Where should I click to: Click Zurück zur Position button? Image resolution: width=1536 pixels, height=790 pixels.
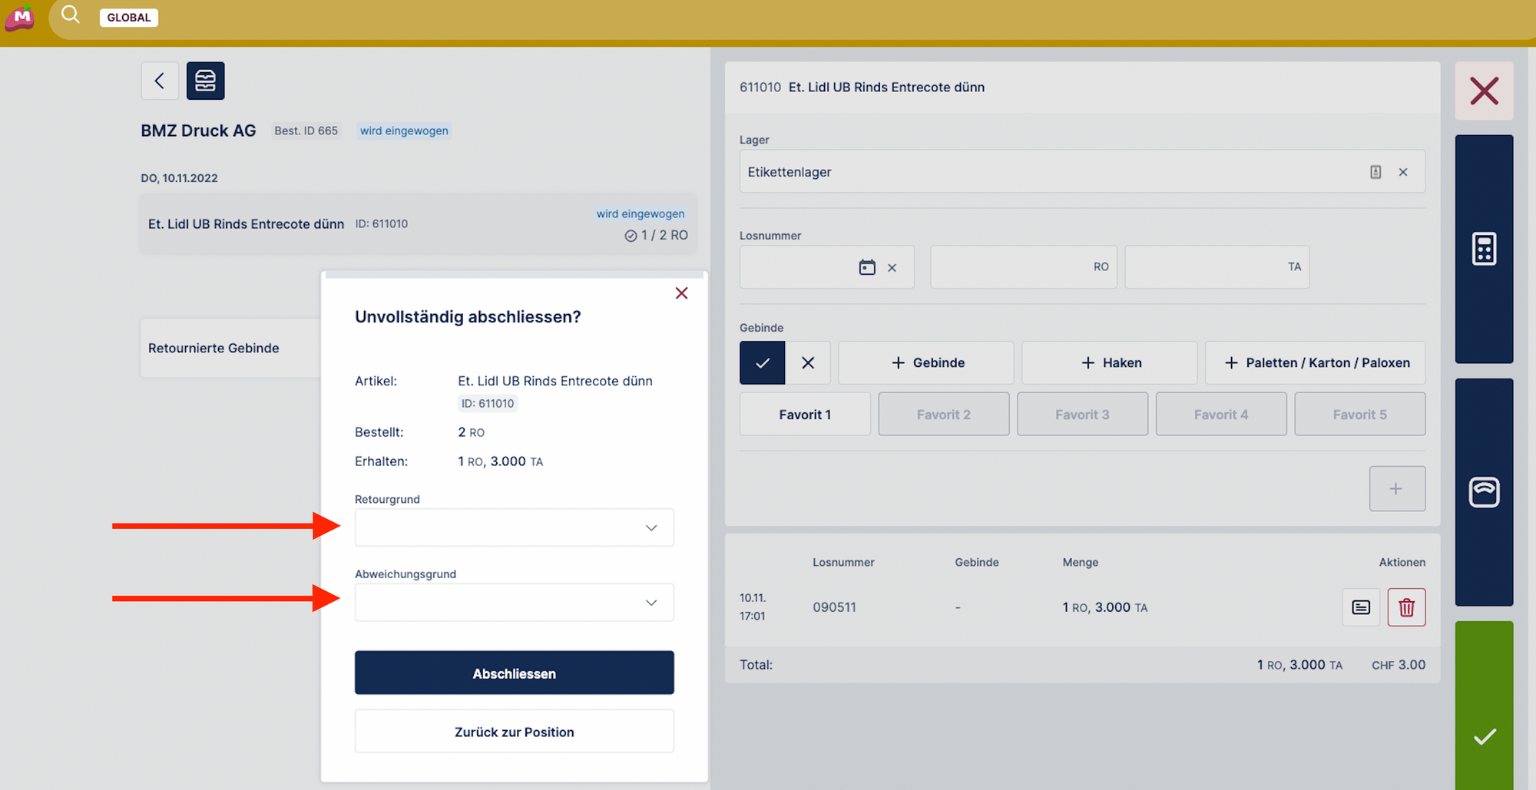(514, 732)
